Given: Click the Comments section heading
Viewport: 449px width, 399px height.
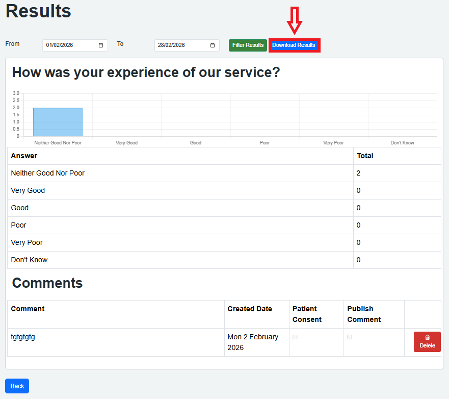Looking at the screenshot, I should point(47,283).
